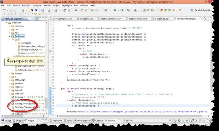Open the Console tab
The image size is (219, 131).
click(x=98, y=121)
